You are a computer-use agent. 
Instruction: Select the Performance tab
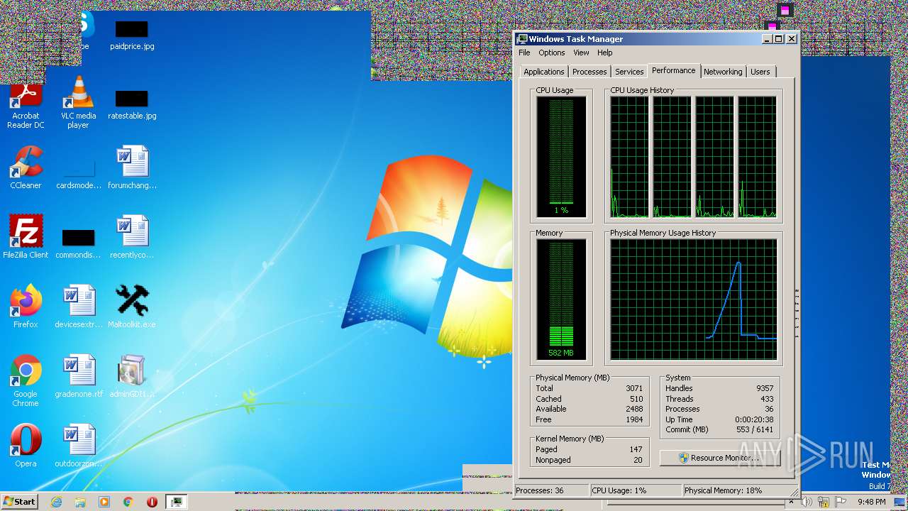[673, 70]
